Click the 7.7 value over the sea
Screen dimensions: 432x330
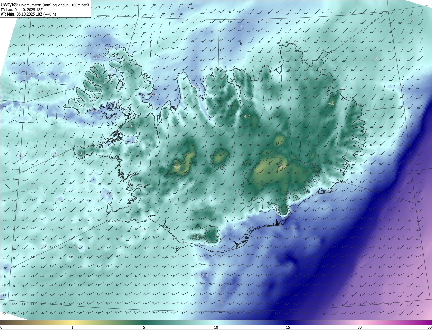[106, 257]
